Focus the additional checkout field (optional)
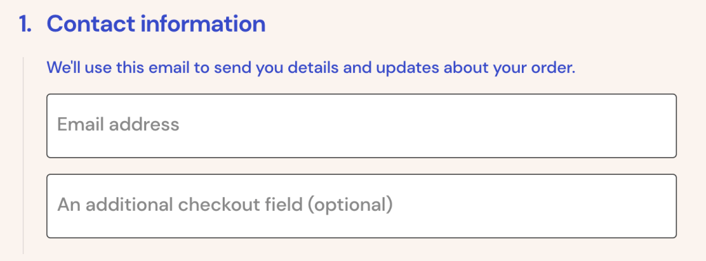 [x=361, y=206]
